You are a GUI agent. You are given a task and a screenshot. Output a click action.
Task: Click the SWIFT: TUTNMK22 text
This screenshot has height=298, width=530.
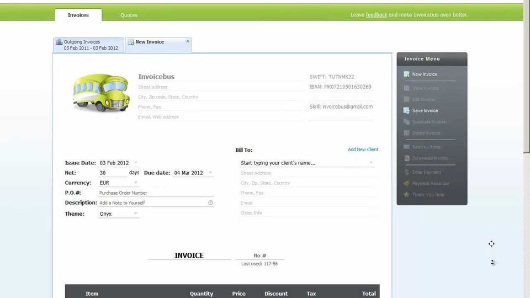click(x=332, y=77)
